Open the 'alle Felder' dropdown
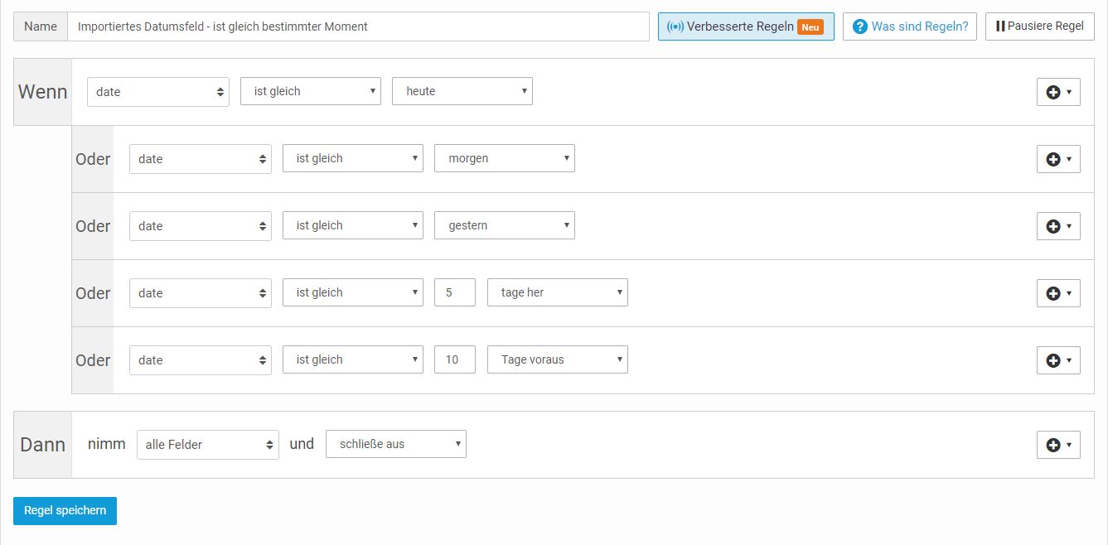 click(x=208, y=445)
